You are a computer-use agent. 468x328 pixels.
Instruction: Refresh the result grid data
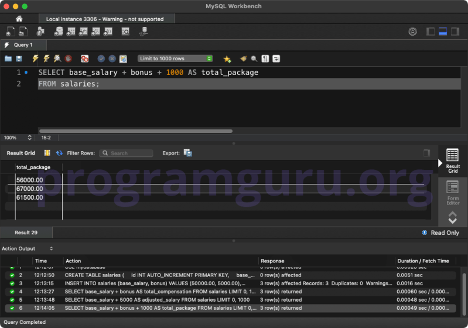(59, 153)
